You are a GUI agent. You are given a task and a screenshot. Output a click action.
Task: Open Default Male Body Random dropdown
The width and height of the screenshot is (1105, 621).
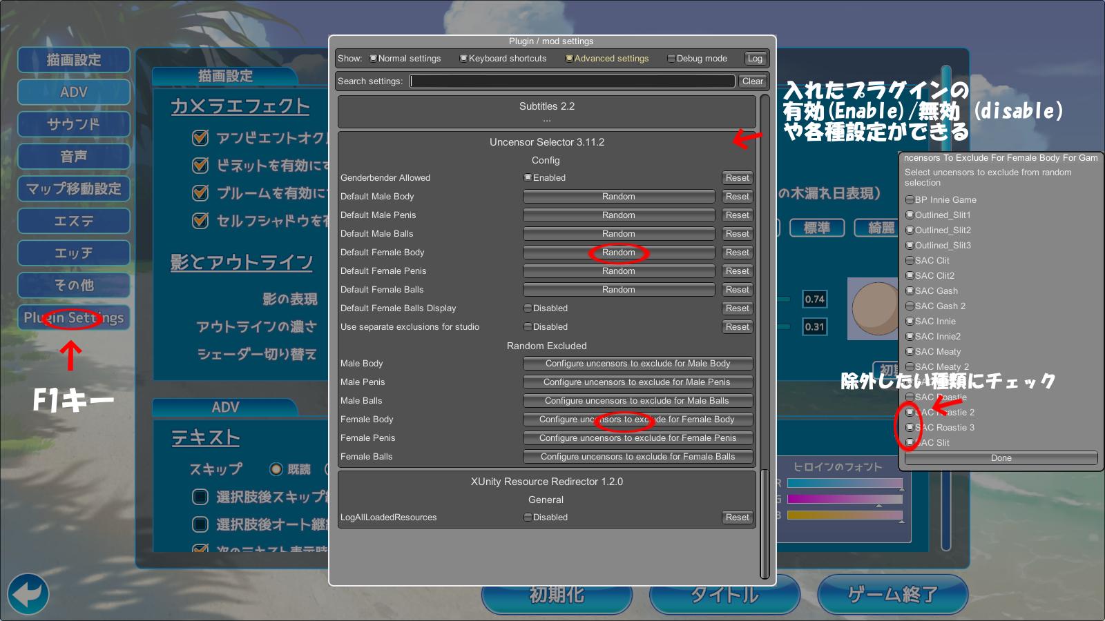pos(618,197)
